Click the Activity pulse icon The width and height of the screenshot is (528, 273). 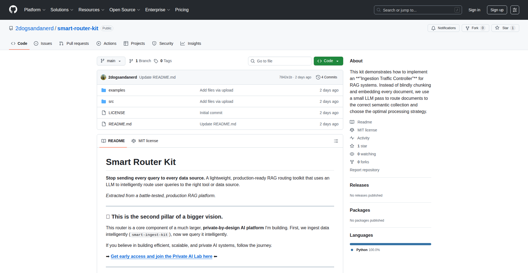352,138
